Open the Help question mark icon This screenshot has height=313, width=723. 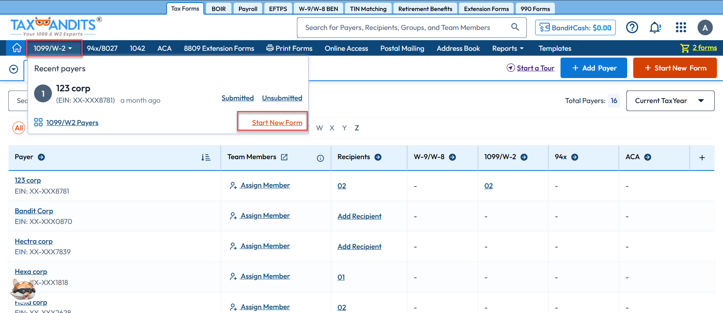point(632,27)
